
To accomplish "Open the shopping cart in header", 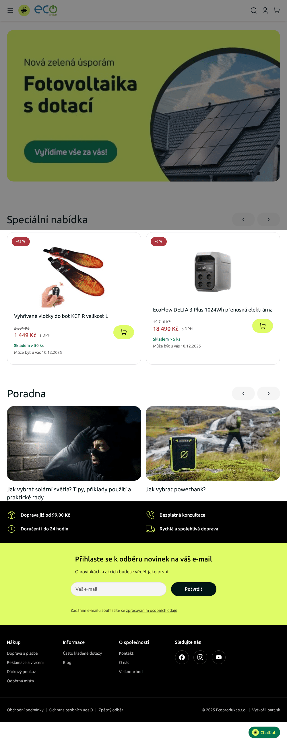I will (277, 10).
